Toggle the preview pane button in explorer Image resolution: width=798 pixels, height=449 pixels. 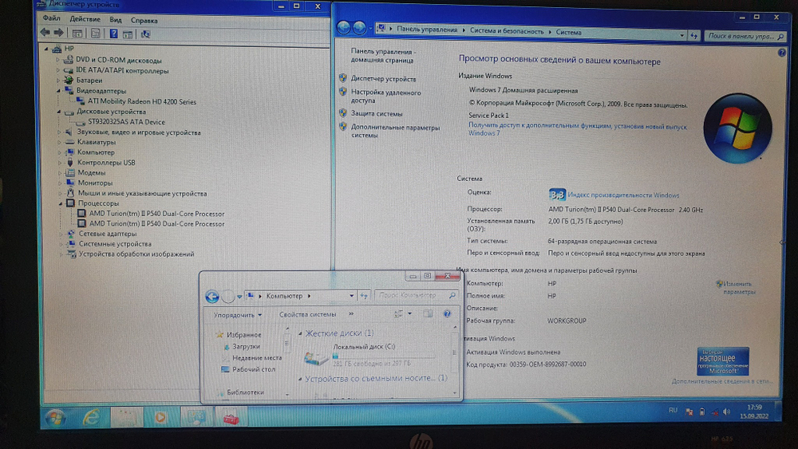[x=428, y=313]
